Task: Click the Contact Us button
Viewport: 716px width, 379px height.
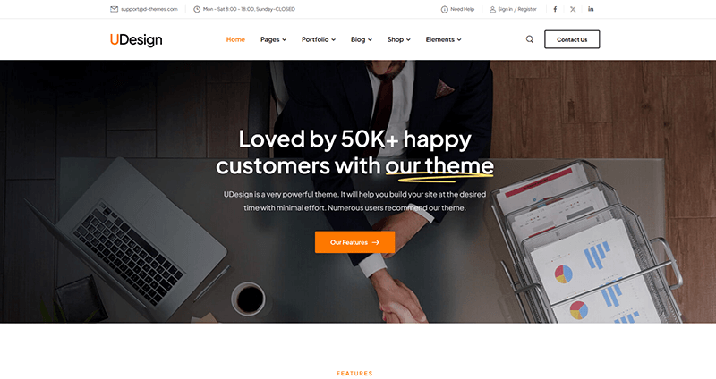Action: [x=572, y=39]
